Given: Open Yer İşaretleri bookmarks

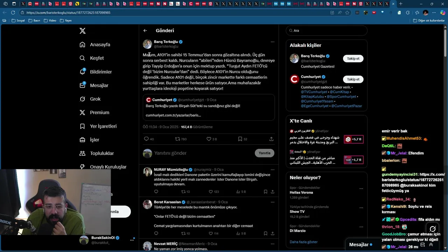Looking at the screenshot, I should (98, 126).
